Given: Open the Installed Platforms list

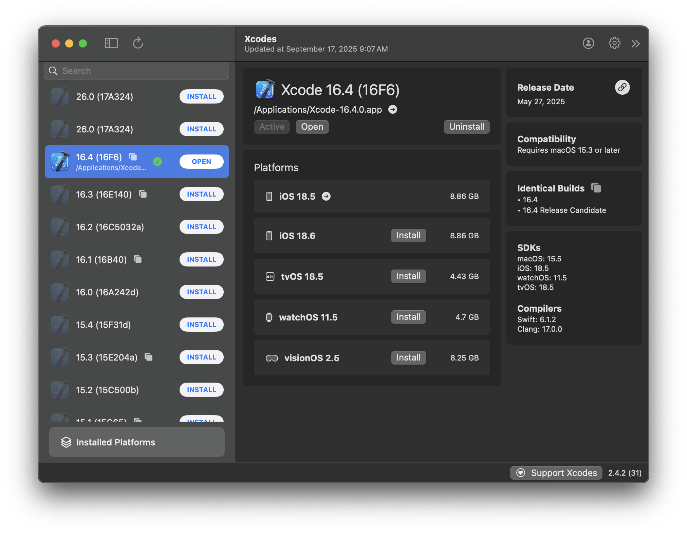Looking at the screenshot, I should point(136,442).
